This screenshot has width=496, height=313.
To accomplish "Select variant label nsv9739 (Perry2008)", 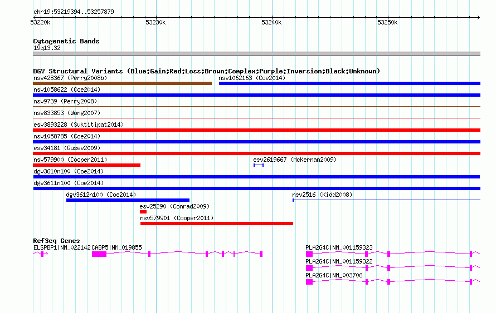I will (65, 101).
